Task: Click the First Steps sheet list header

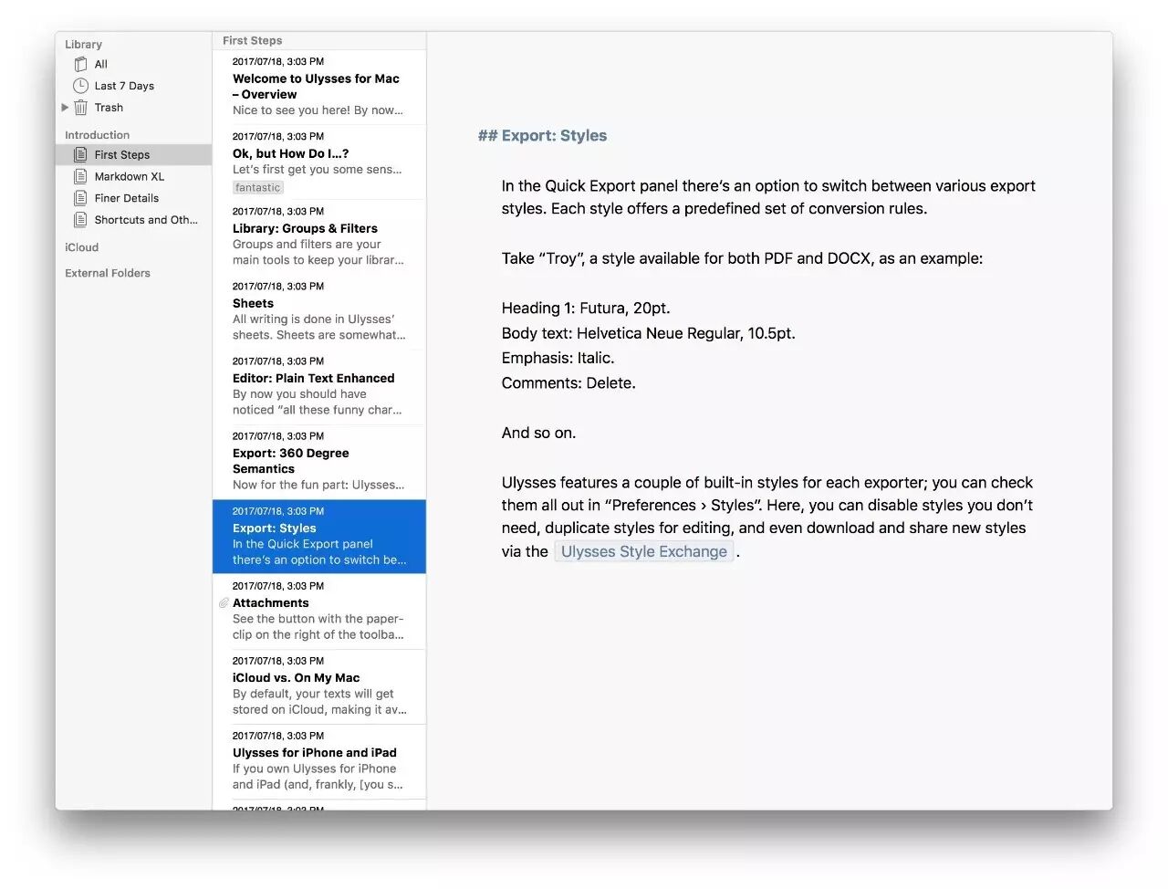Action: 319,40
